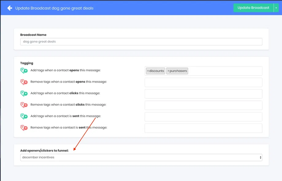
Task: Click the green add-tags icon beside "opens" row
Action: point(24,70)
